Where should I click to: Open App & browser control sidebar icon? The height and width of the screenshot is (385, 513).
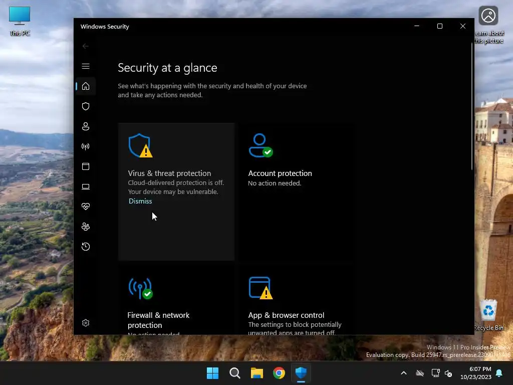pos(85,166)
